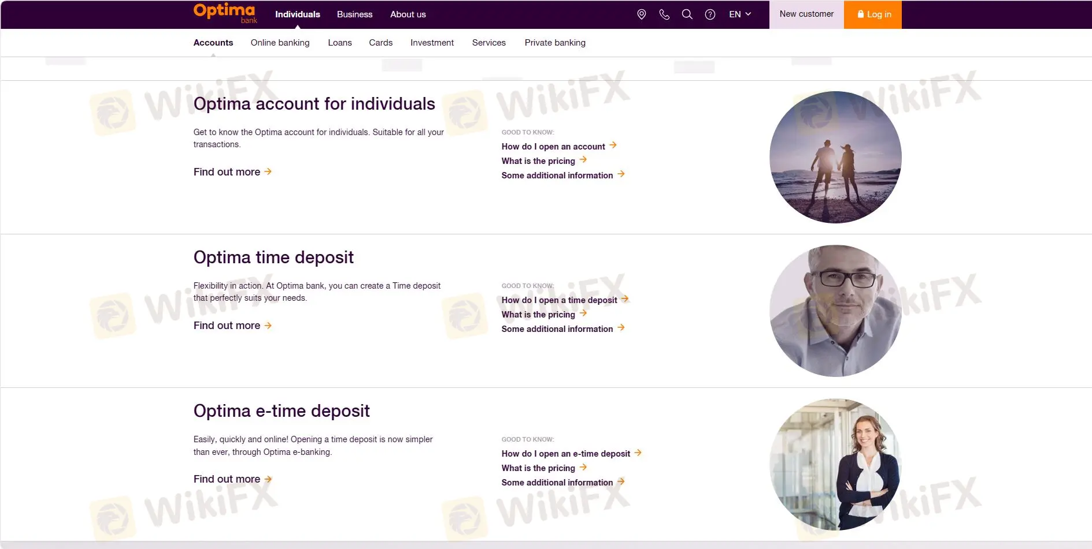Open How do I open a time deposit

(565, 300)
